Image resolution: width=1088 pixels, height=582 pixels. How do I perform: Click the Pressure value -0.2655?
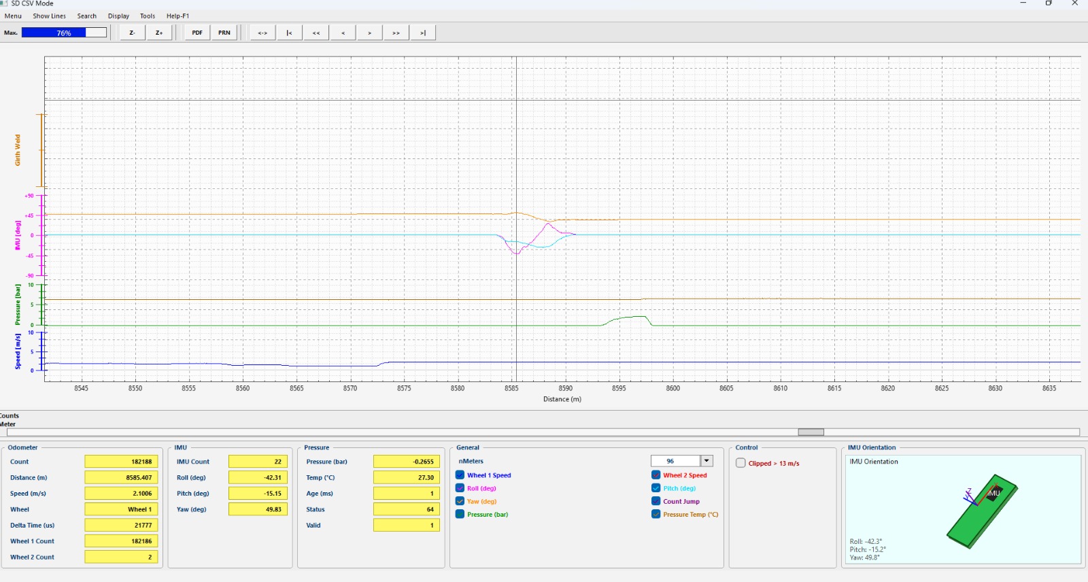pos(407,462)
